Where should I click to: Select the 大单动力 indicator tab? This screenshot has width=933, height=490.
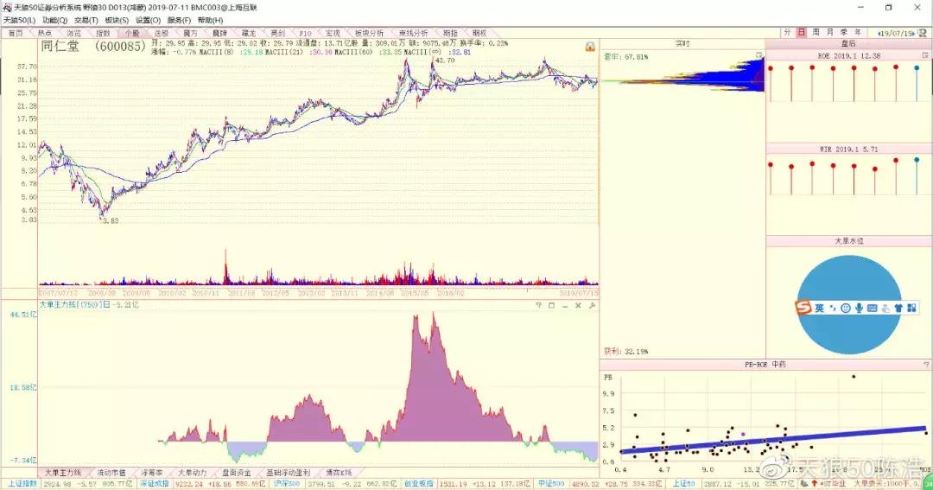(x=192, y=473)
